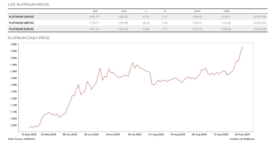Viewport: 272px width, 142px height.
Task: Click the 20:59 LDN time in GBP row
Action: pos(260,23)
